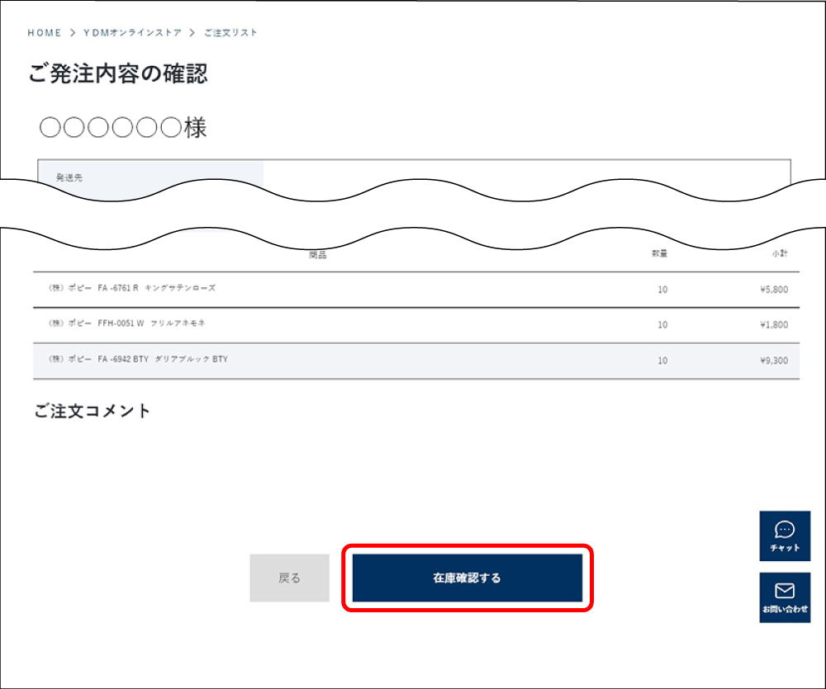Image resolution: width=826 pixels, height=689 pixels.
Task: Click the 数量 column header
Action: point(659,253)
